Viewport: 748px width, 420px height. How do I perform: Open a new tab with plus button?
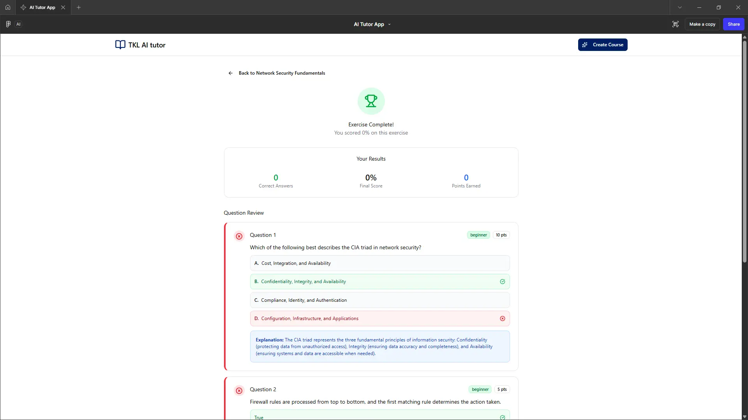(79, 7)
